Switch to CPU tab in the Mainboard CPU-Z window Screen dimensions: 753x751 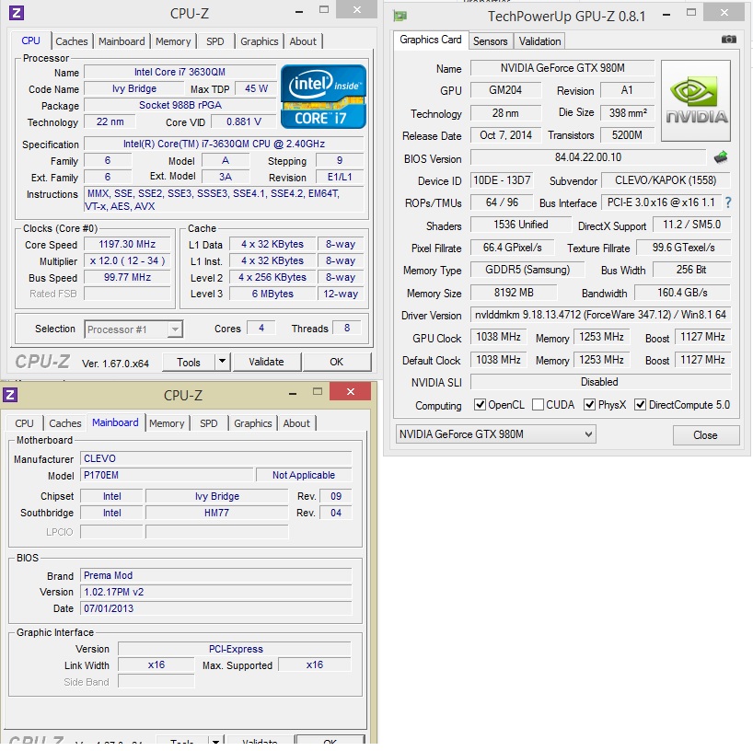[24, 423]
